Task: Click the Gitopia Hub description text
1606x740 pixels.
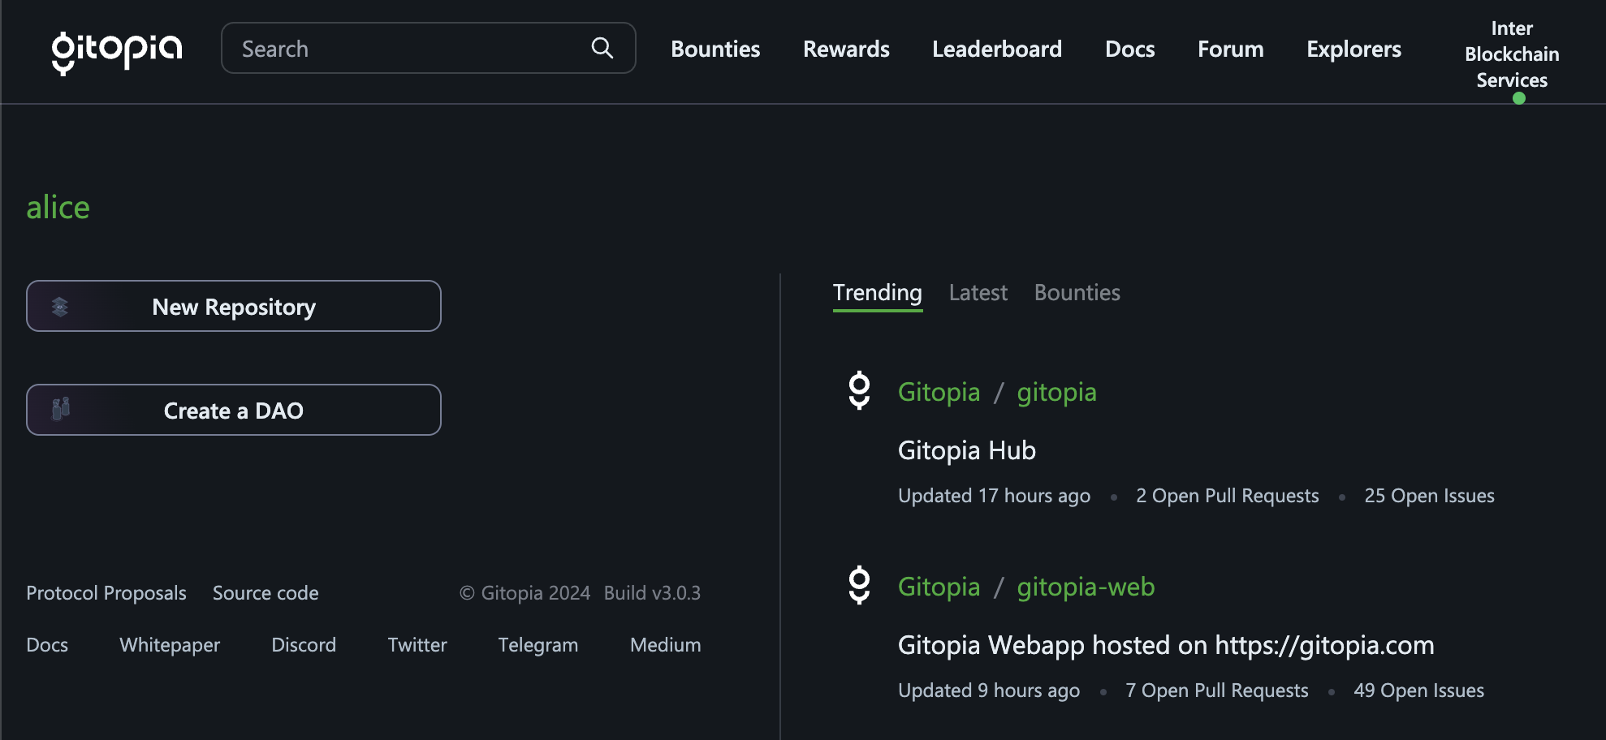Action: [966, 450]
